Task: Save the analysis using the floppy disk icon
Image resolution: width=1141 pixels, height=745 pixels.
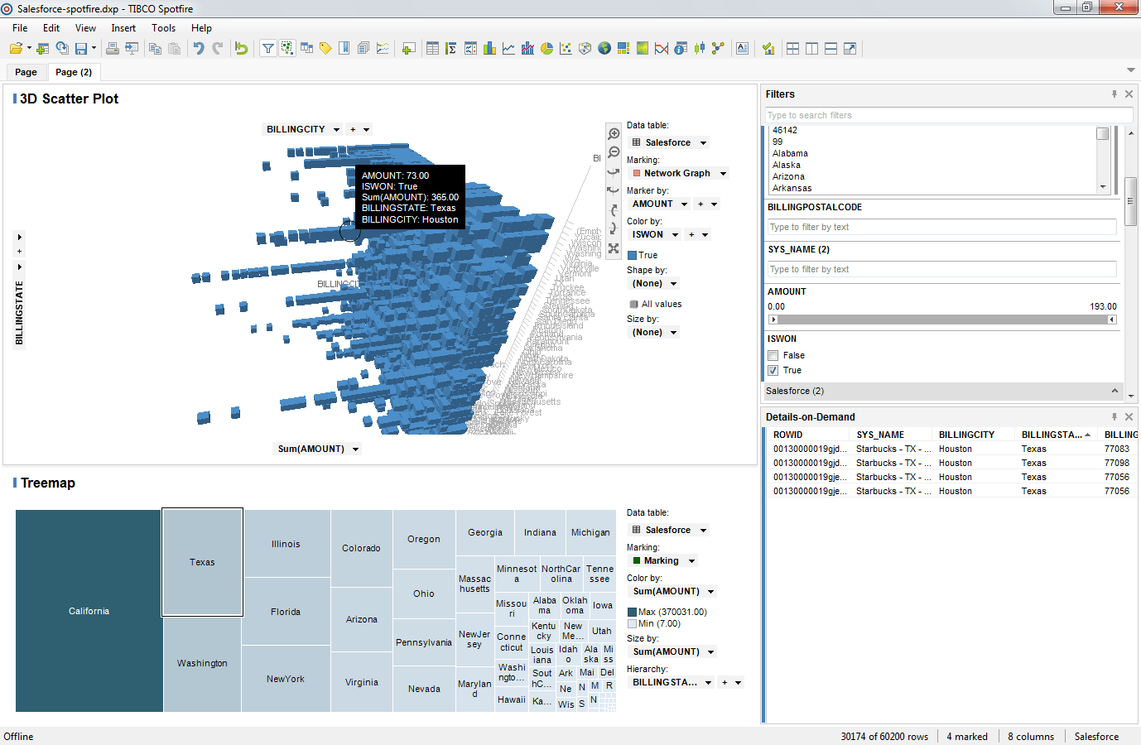Action: 81,49
